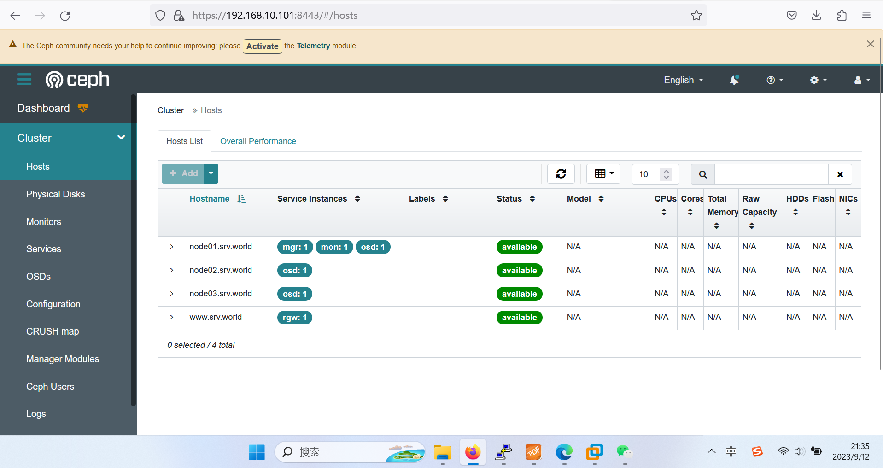883x468 pixels.
Task: Open the Add button dropdown arrow
Action: click(211, 173)
